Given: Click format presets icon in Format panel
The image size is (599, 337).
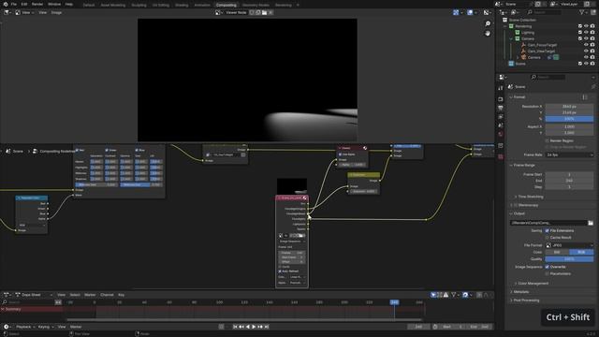Looking at the screenshot, I should 585,97.
